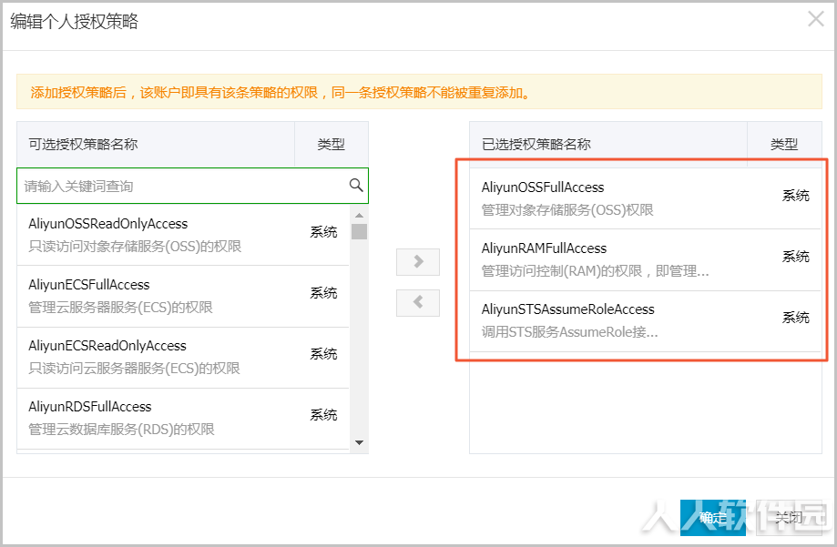Click 系统 type of AliyunECSReadOnlyAccess
This screenshot has width=837, height=547.
[x=323, y=354]
